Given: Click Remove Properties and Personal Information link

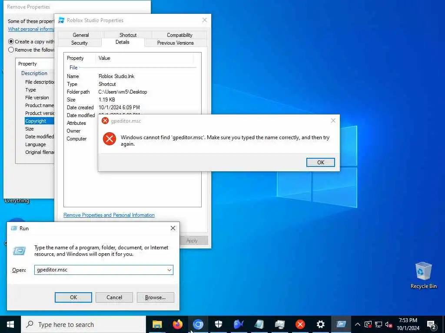Looking at the screenshot, I should coord(109,215).
